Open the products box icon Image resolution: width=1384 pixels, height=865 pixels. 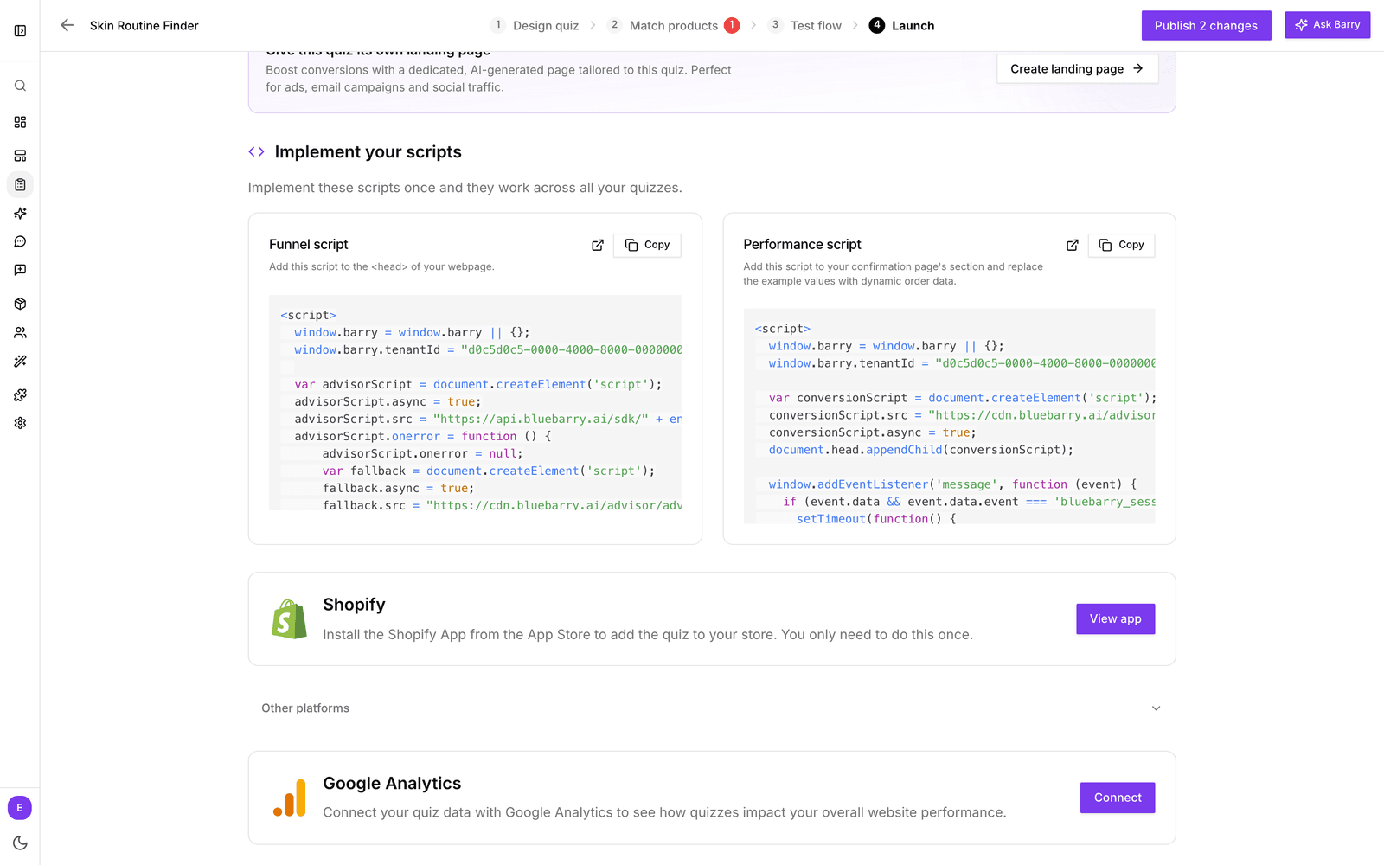coord(20,304)
